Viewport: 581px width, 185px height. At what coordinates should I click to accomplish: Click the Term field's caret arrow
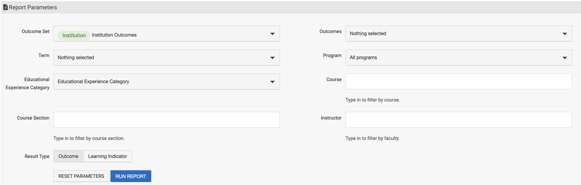click(272, 58)
